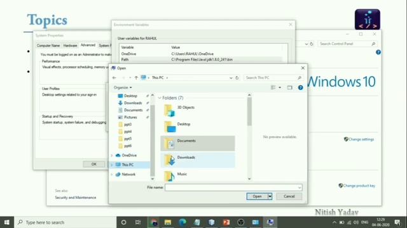This screenshot has width=407, height=228.
Task: Refresh the This PC location
Action: (237, 77)
